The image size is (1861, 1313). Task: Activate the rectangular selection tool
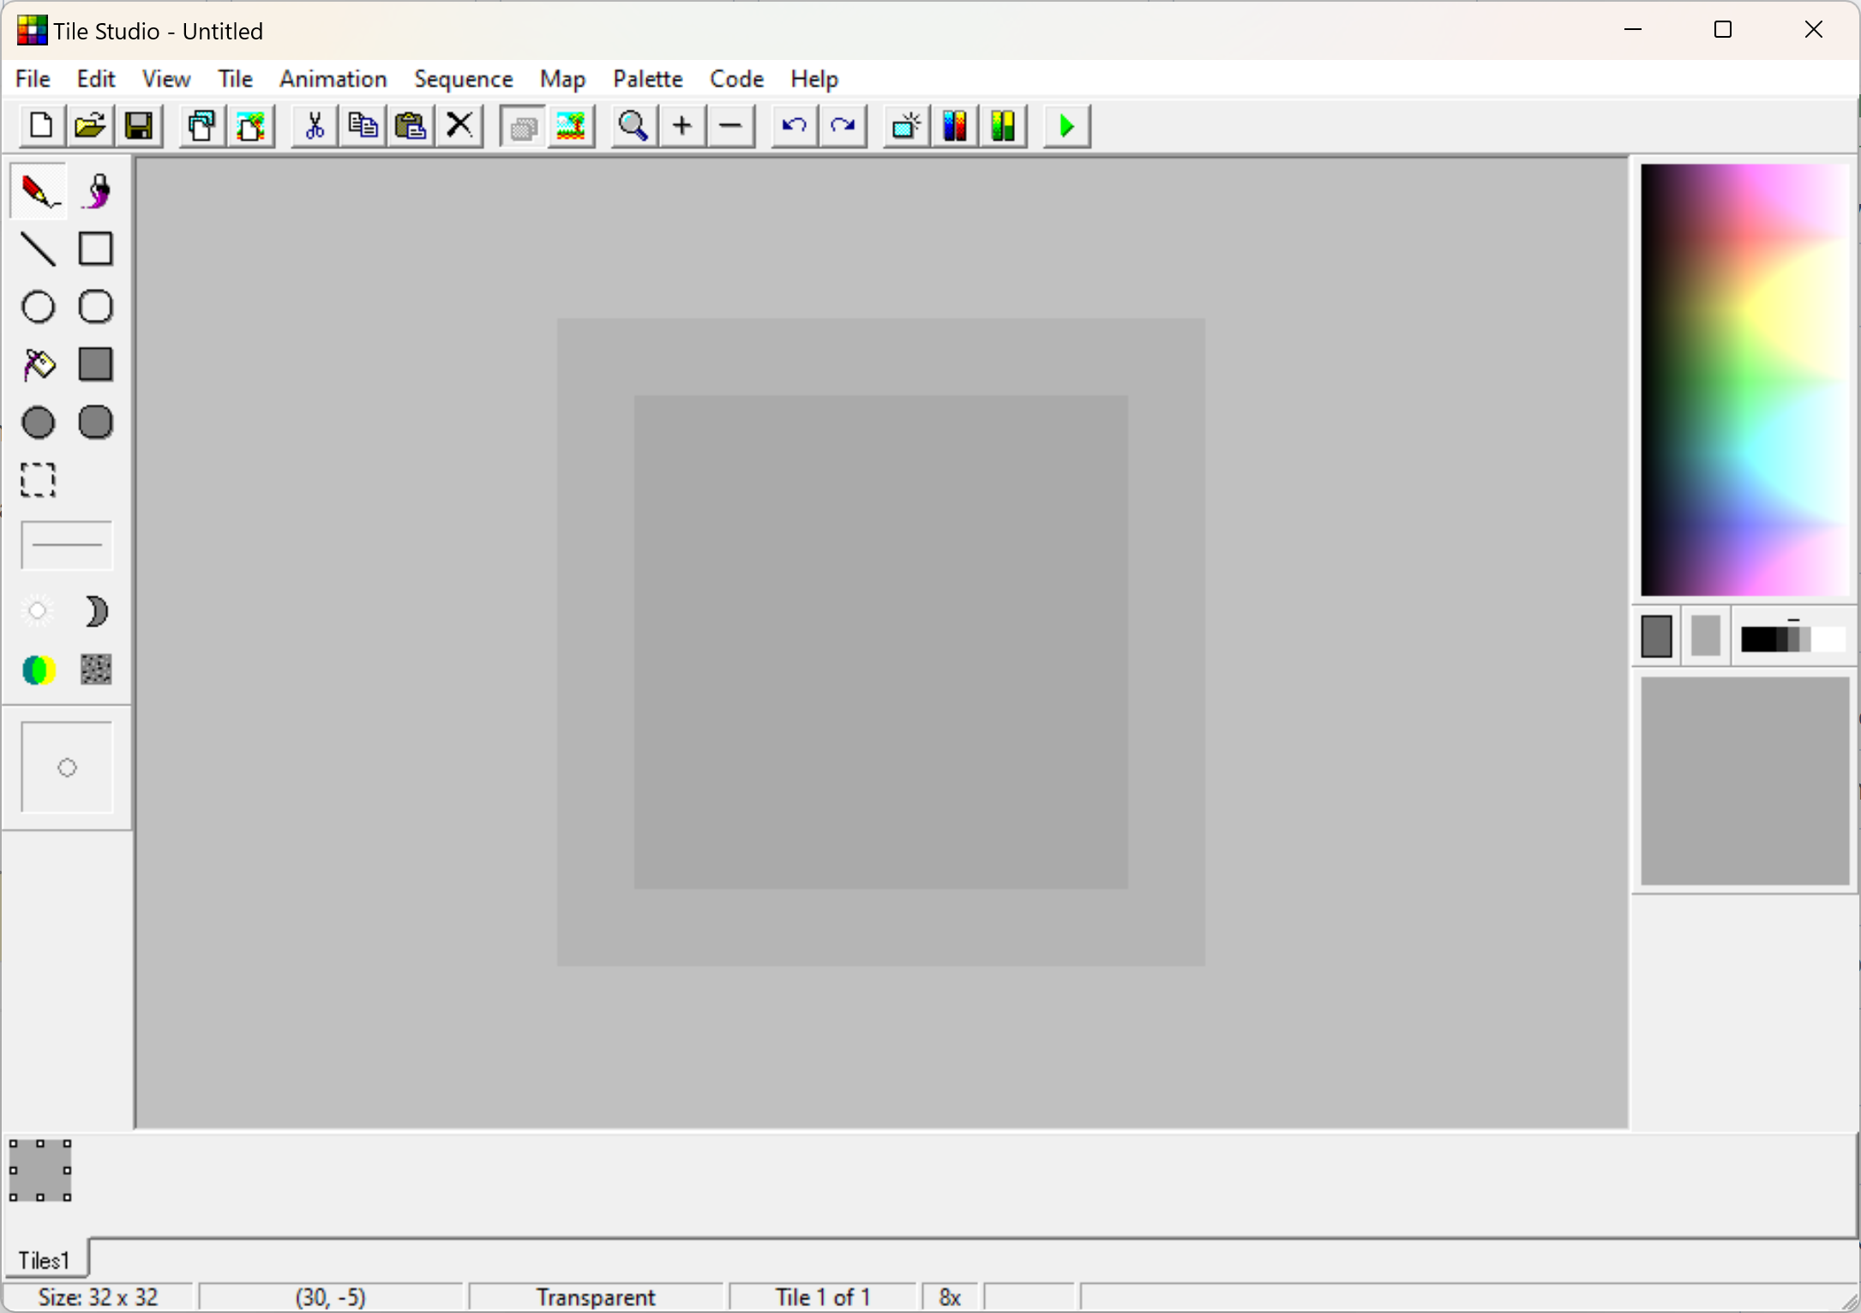click(x=39, y=480)
